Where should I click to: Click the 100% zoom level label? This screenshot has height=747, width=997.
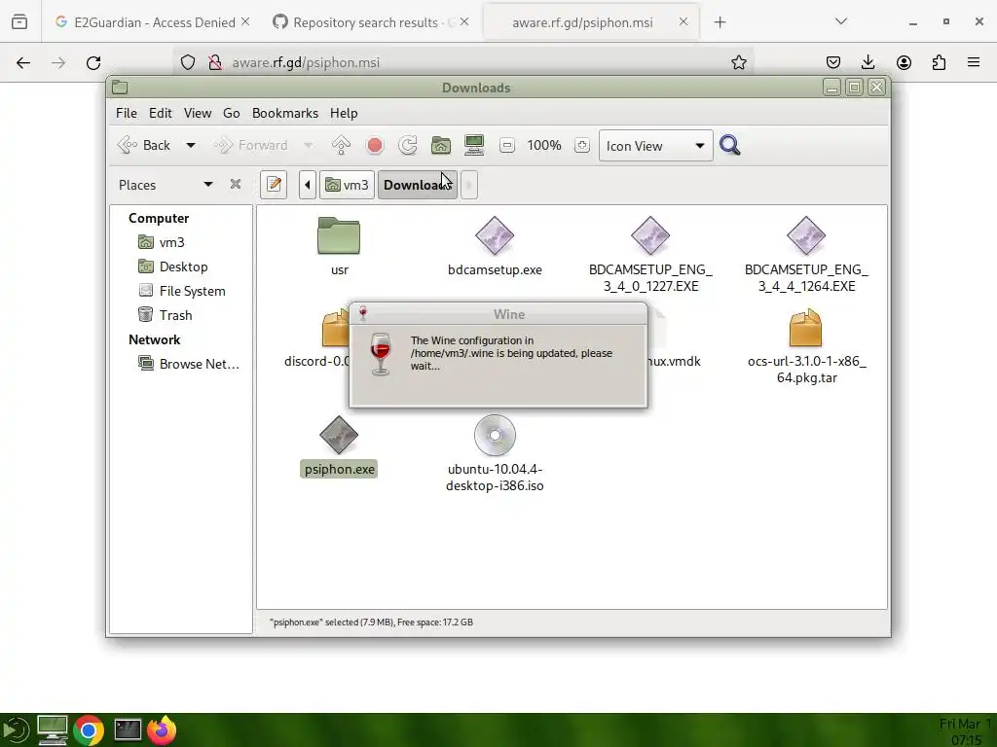pos(544,146)
